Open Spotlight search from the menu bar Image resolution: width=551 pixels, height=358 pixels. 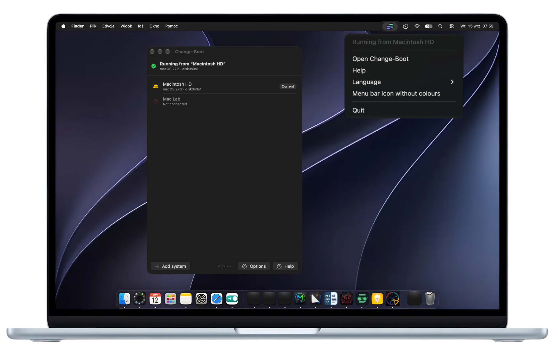440,26
